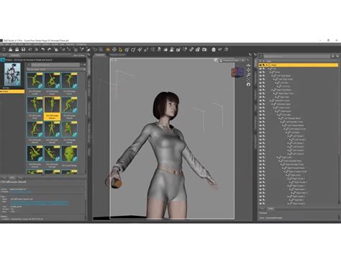Toggle eye visibility for Abdomen Lower bone
The width and height of the screenshot is (341, 262).
point(260,101)
